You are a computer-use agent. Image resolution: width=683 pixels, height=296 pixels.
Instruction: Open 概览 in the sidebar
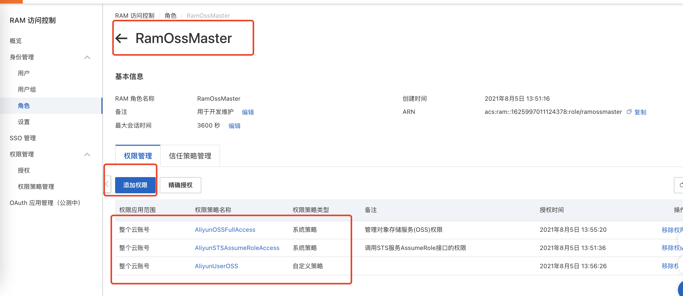16,41
